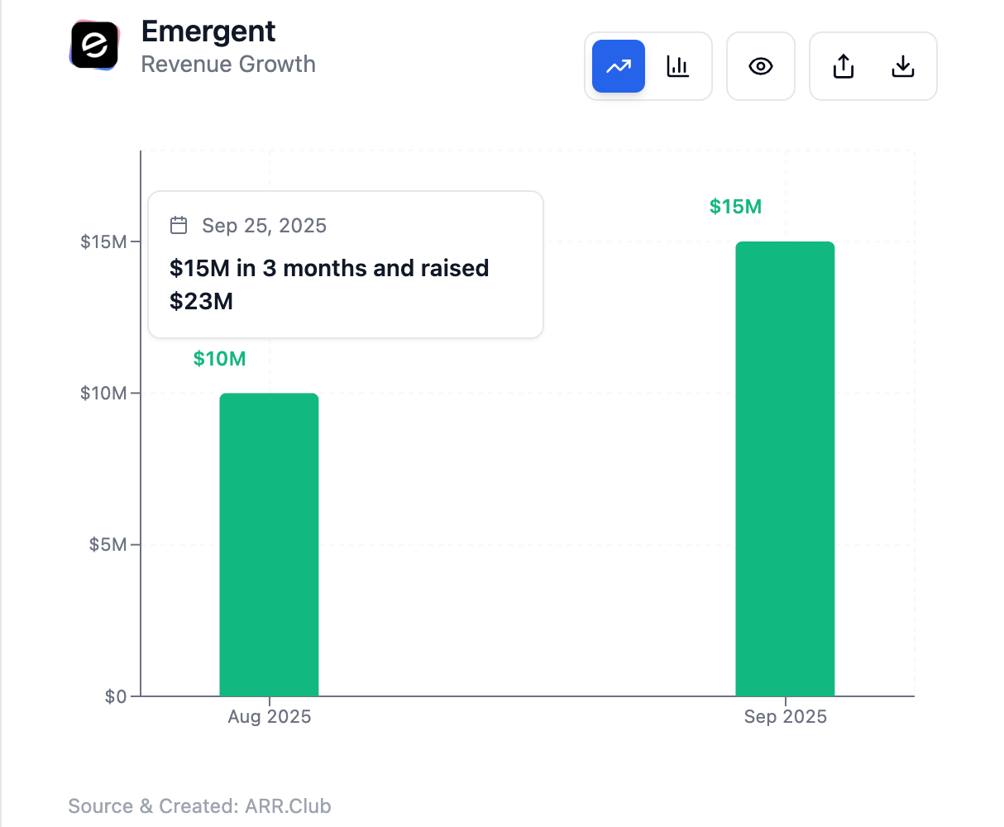The height and width of the screenshot is (827, 1004).
Task: Click the download icon
Action: [903, 66]
